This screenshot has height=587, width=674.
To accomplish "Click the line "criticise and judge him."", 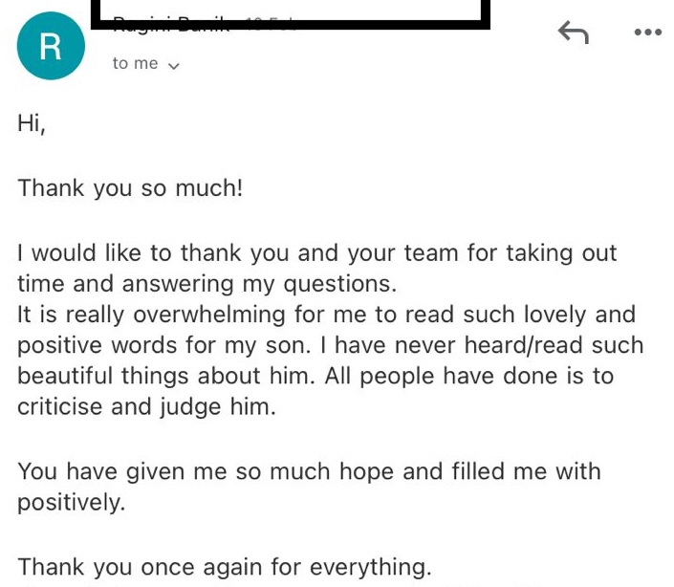I will pos(146,406).
